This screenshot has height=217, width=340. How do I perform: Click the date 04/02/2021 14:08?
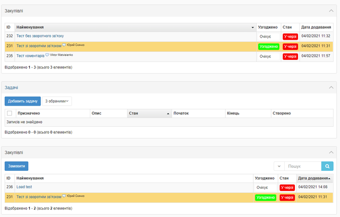pos(313,187)
